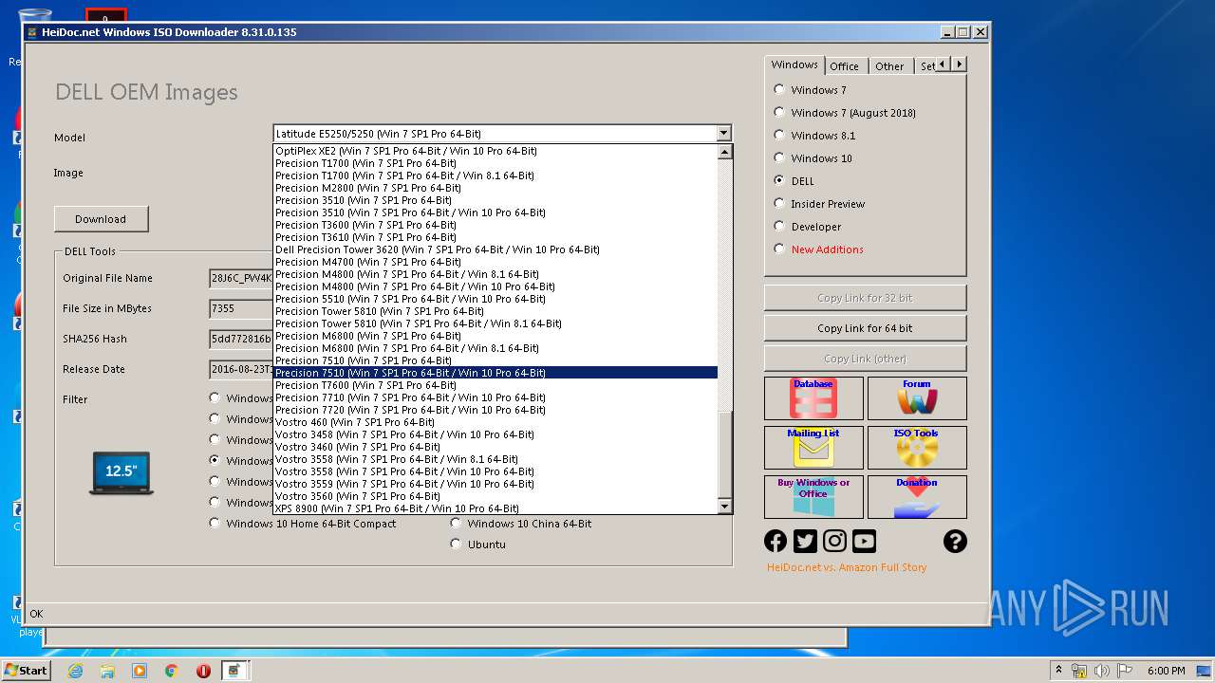Click the volume icon in system tray
Image resolution: width=1215 pixels, height=683 pixels.
tap(1102, 671)
